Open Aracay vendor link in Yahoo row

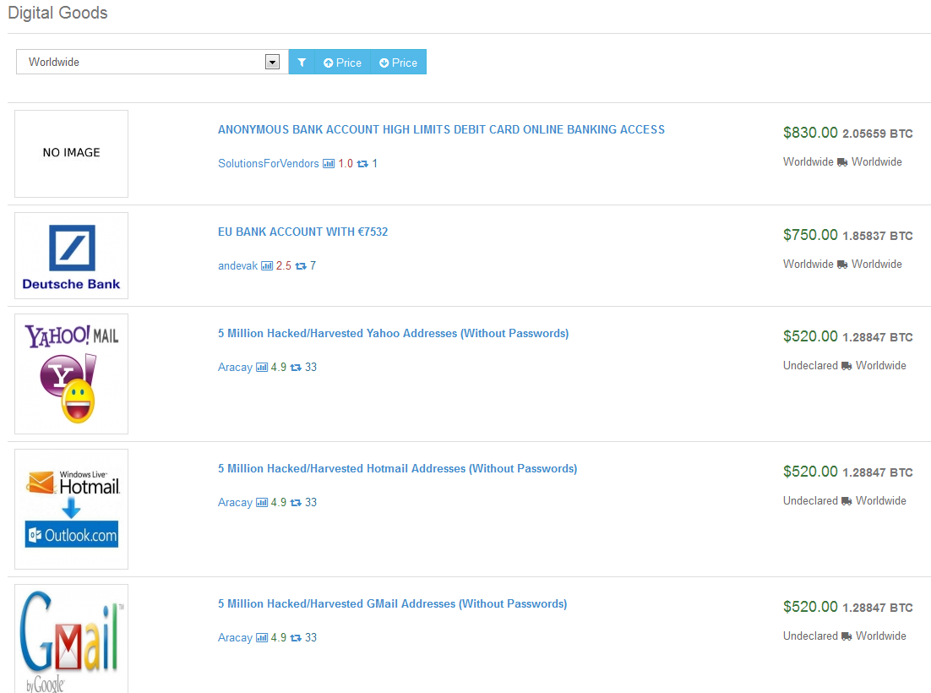[x=235, y=367]
